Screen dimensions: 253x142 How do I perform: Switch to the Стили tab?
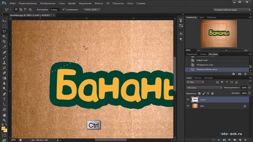203,54
